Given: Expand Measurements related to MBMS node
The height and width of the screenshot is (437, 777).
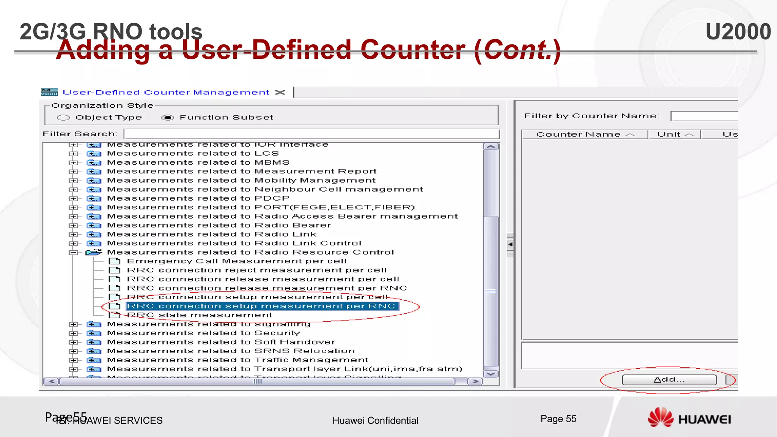Looking at the screenshot, I should [x=74, y=163].
